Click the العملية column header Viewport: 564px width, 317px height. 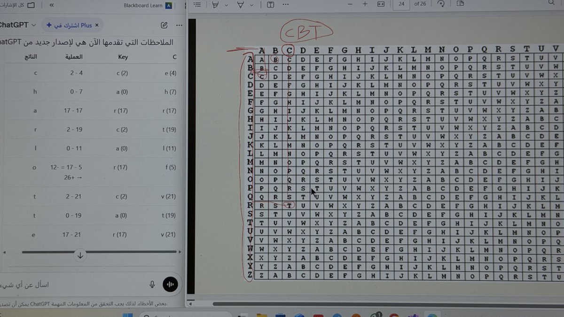[x=73, y=57]
